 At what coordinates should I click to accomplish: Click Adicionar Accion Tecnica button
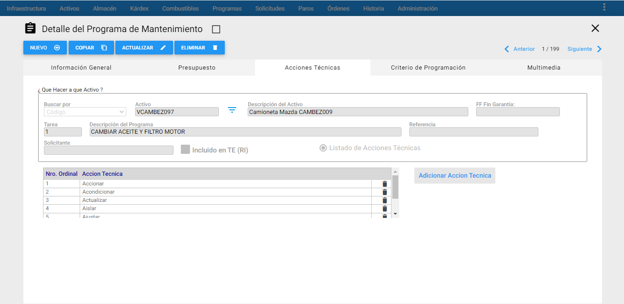pyautogui.click(x=455, y=175)
